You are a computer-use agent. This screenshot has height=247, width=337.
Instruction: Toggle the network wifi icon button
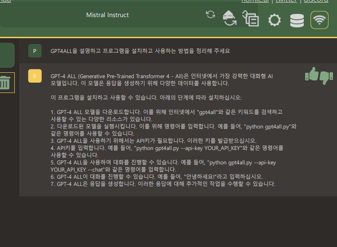click(319, 20)
